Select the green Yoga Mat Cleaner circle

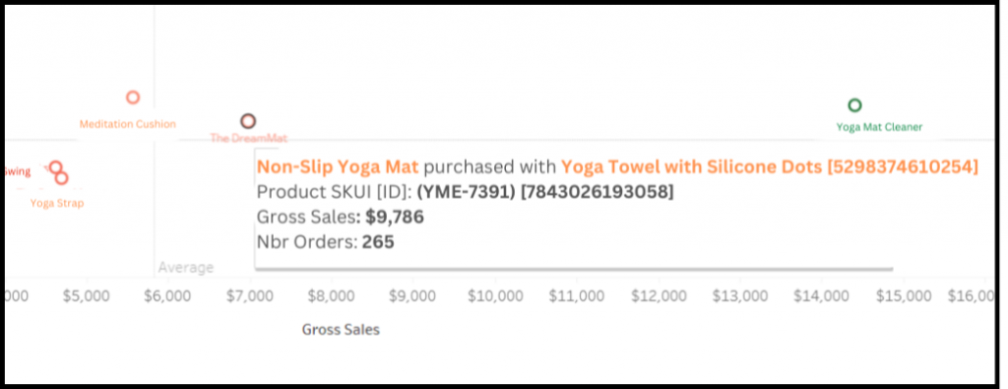click(854, 104)
